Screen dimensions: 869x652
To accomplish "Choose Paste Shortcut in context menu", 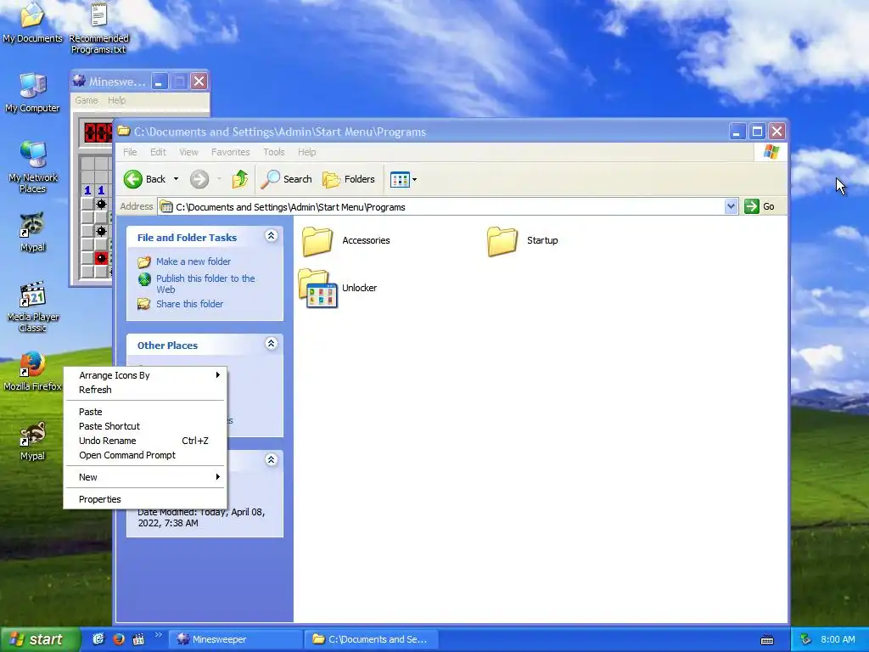I will click(x=145, y=426).
